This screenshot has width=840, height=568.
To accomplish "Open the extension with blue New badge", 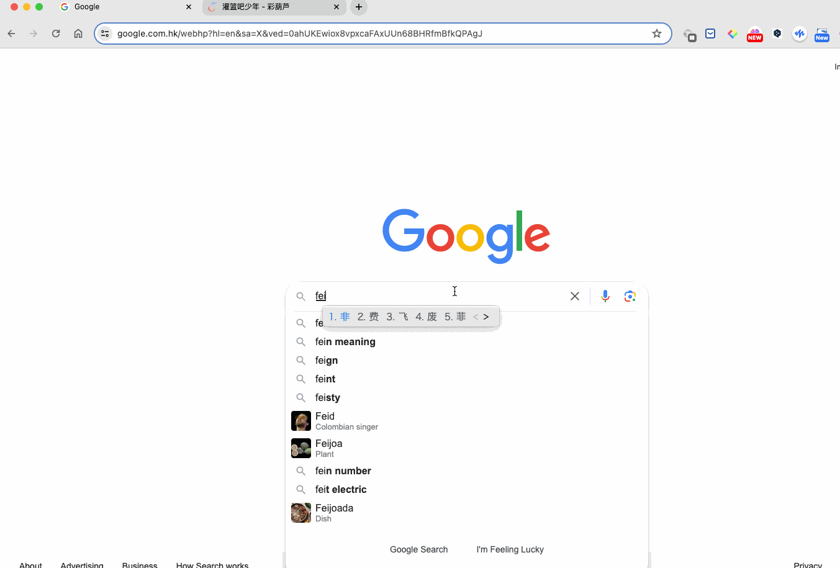I will coord(822,35).
